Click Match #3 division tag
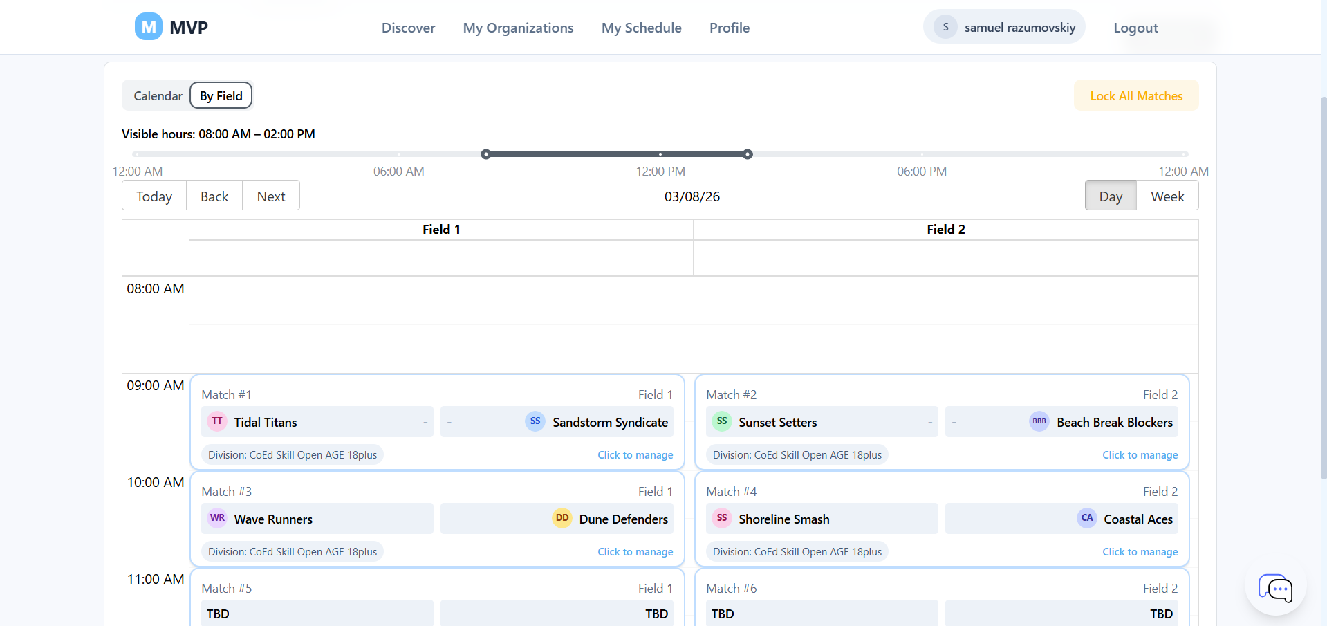 pos(293,551)
